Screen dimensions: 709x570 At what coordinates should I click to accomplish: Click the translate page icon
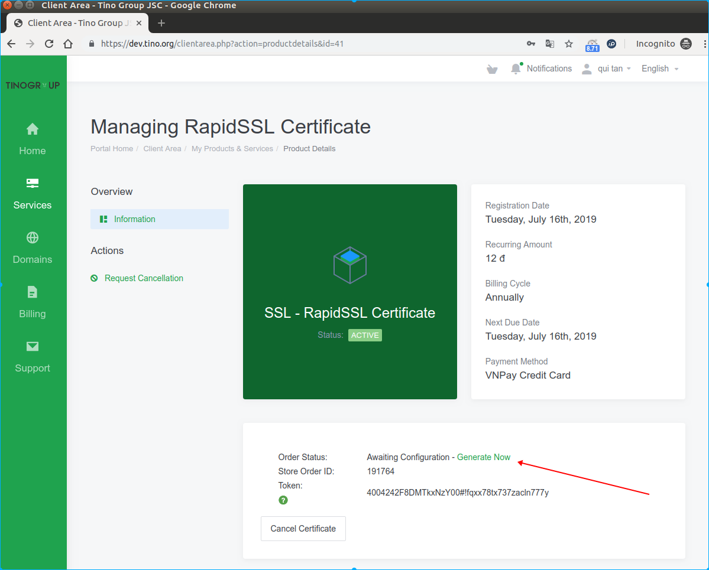[x=550, y=44]
